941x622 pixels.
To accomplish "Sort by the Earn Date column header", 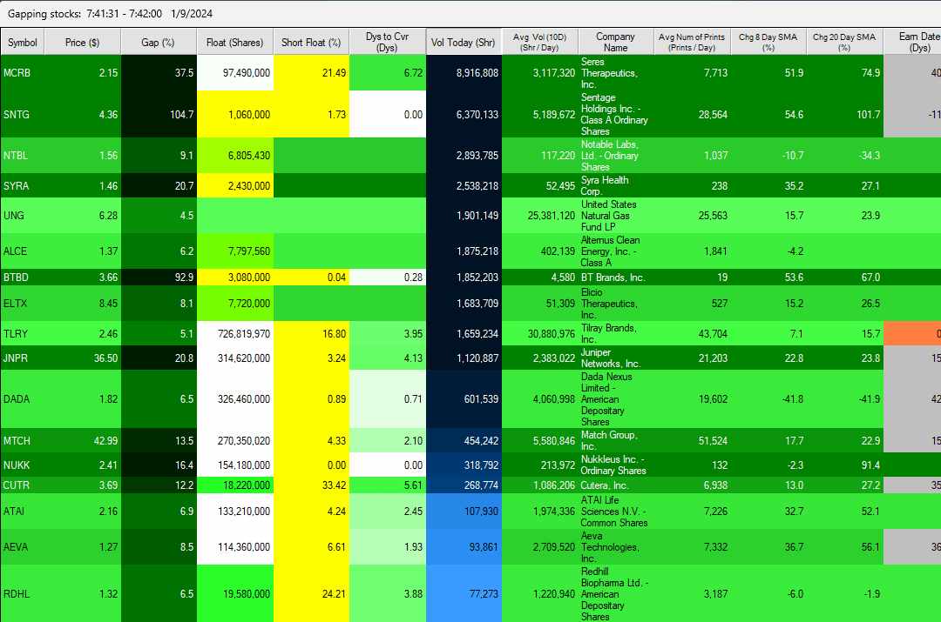I will point(915,41).
